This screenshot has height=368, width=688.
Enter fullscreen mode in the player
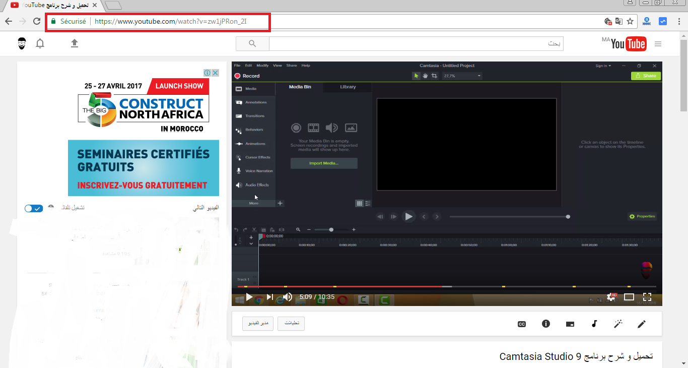point(647,297)
